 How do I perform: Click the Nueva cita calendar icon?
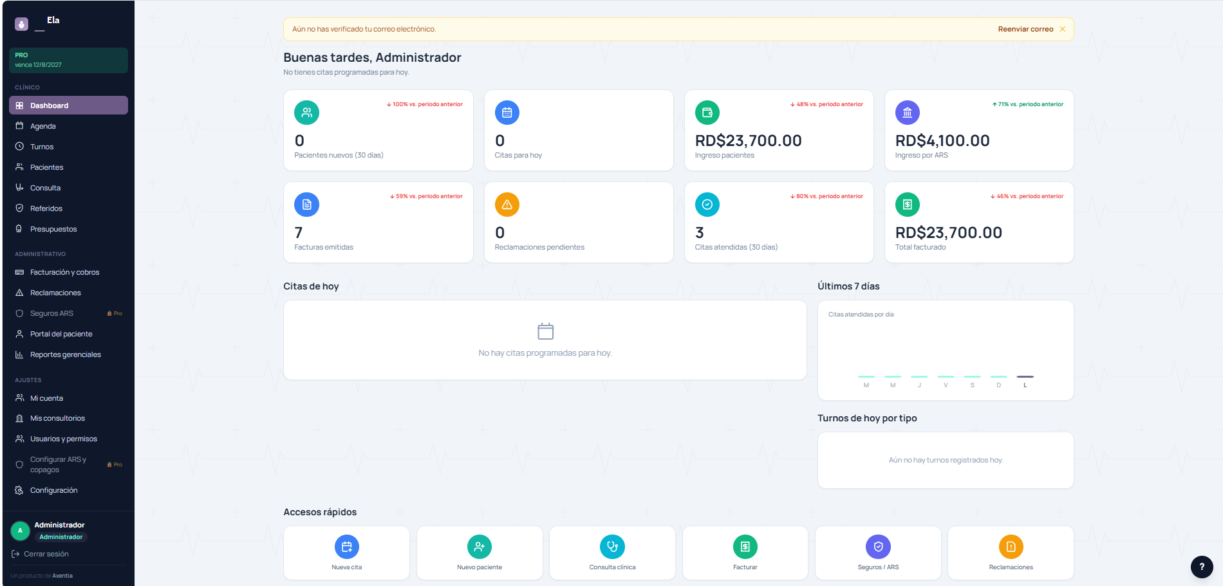click(x=346, y=547)
